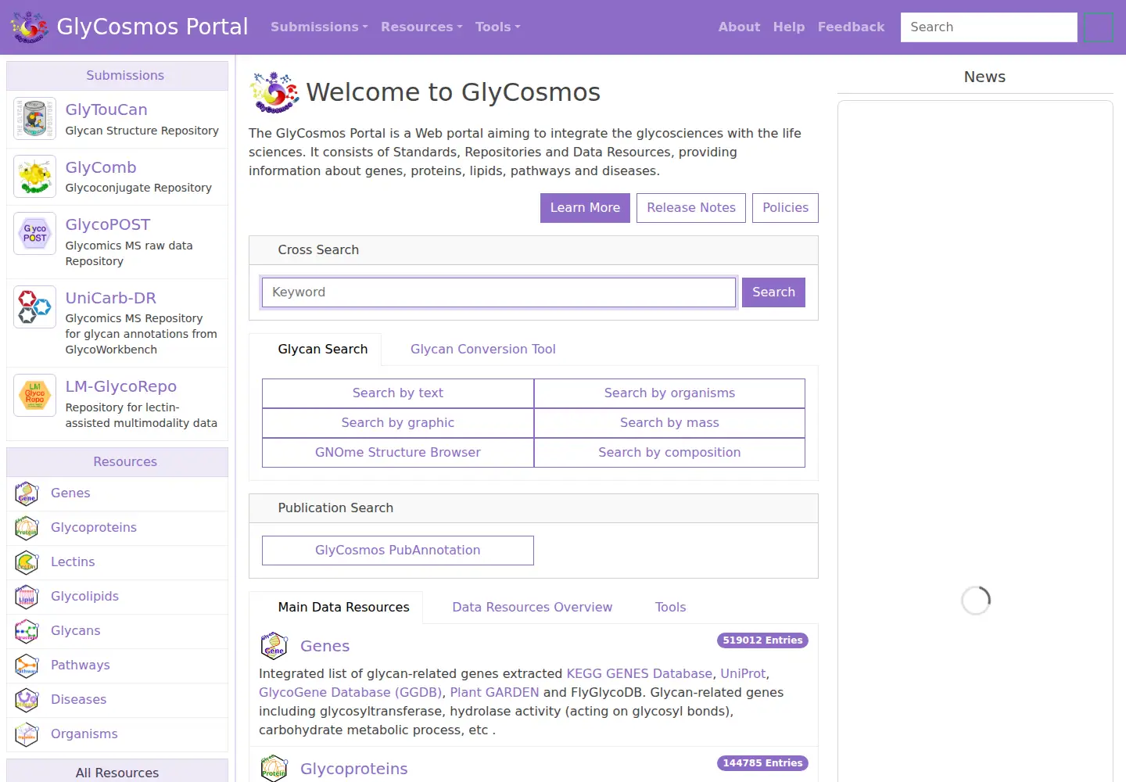Open Search by graphic

(x=398, y=423)
